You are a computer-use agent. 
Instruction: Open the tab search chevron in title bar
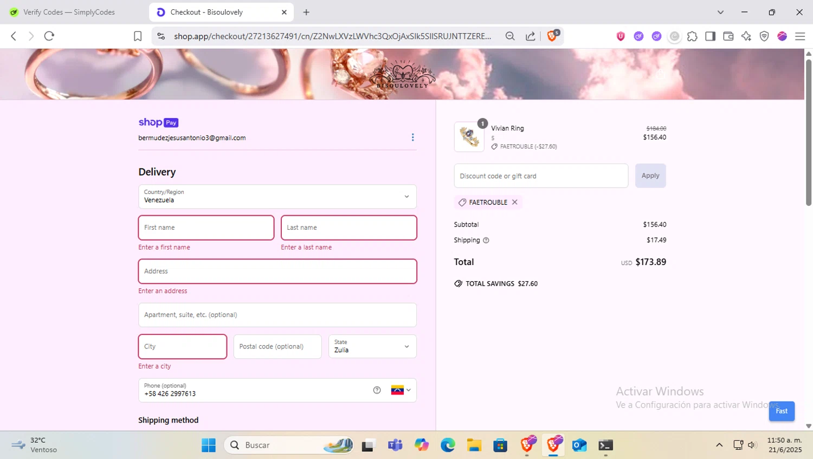(720, 12)
